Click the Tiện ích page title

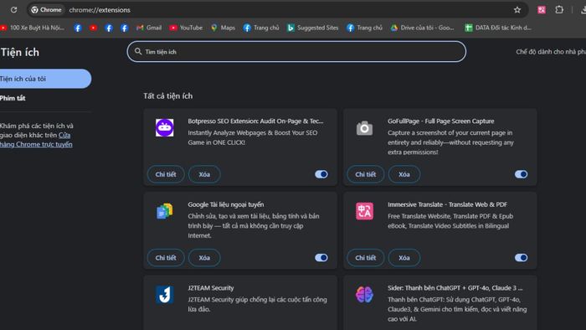tap(19, 52)
